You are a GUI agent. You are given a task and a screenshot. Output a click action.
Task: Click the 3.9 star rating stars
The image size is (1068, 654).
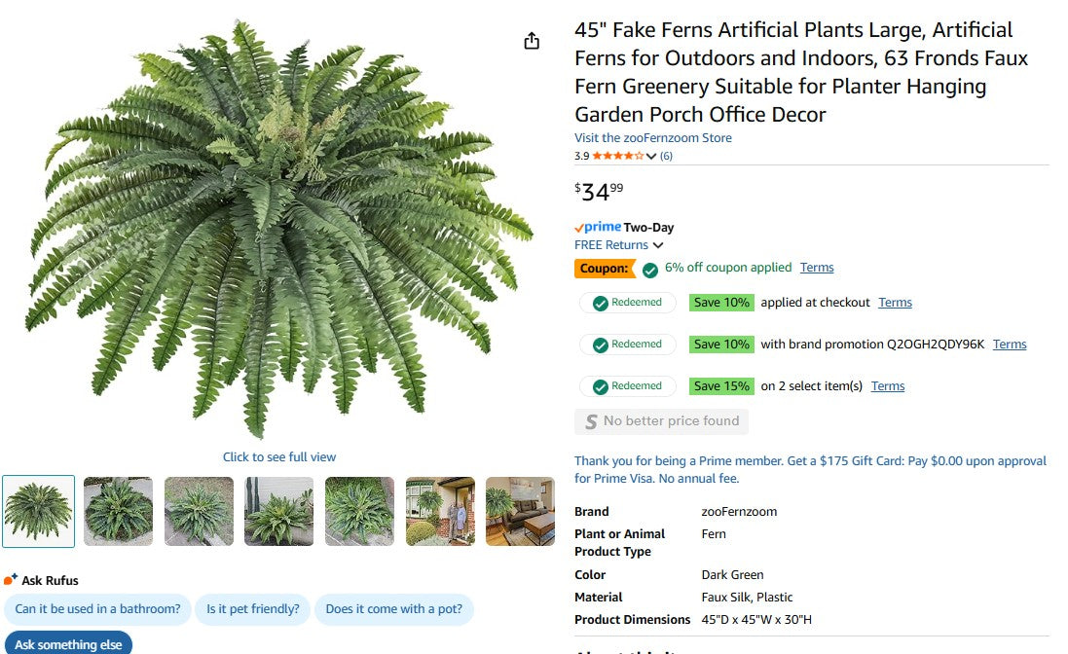click(x=616, y=156)
